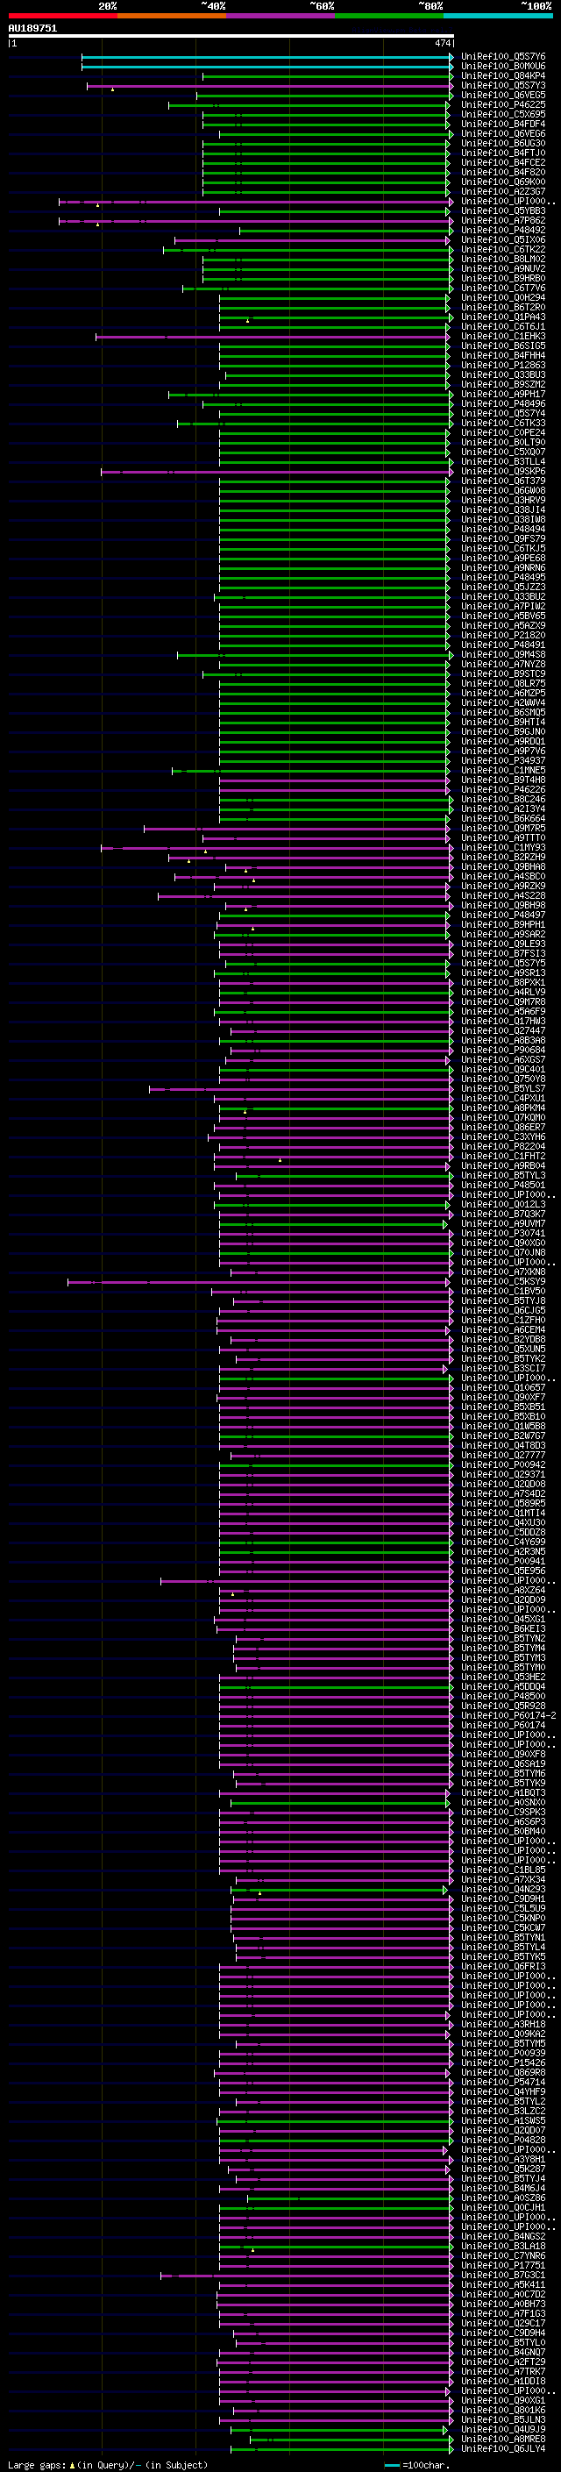Click the cyan alignment bar for UniRef100_Q5S7Y6
561x2472 pixels.
click(267, 57)
